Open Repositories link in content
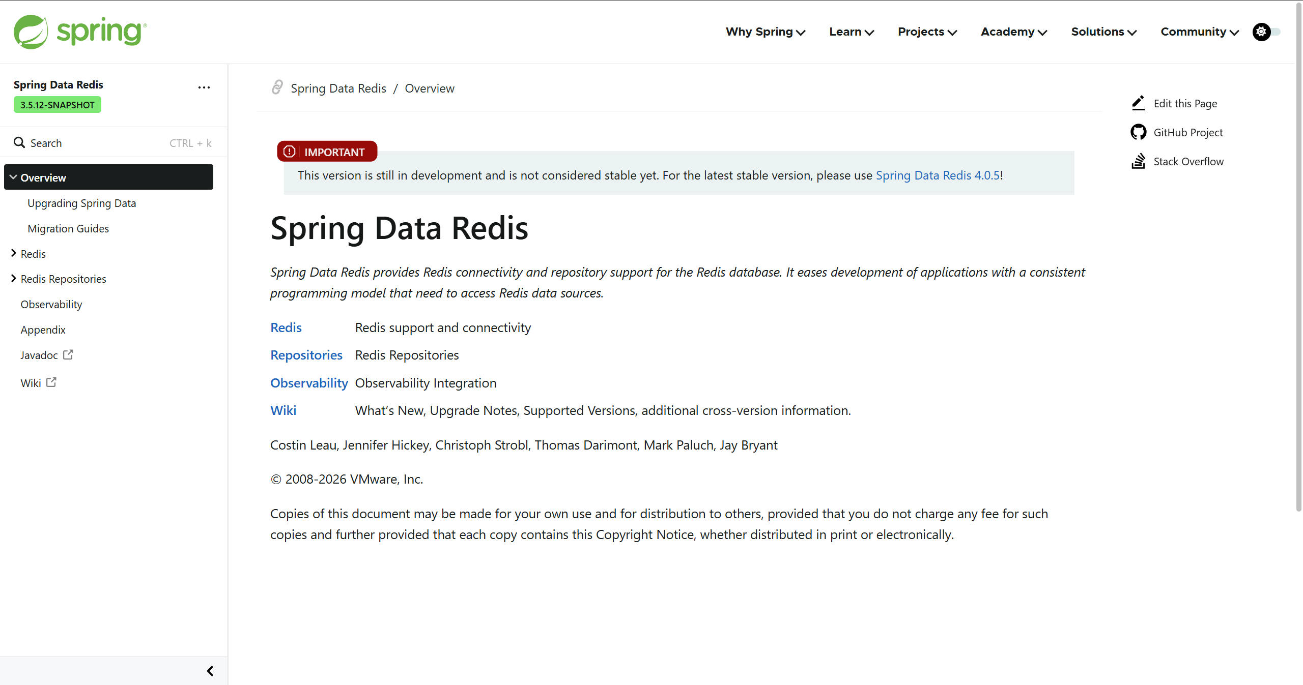 (306, 355)
